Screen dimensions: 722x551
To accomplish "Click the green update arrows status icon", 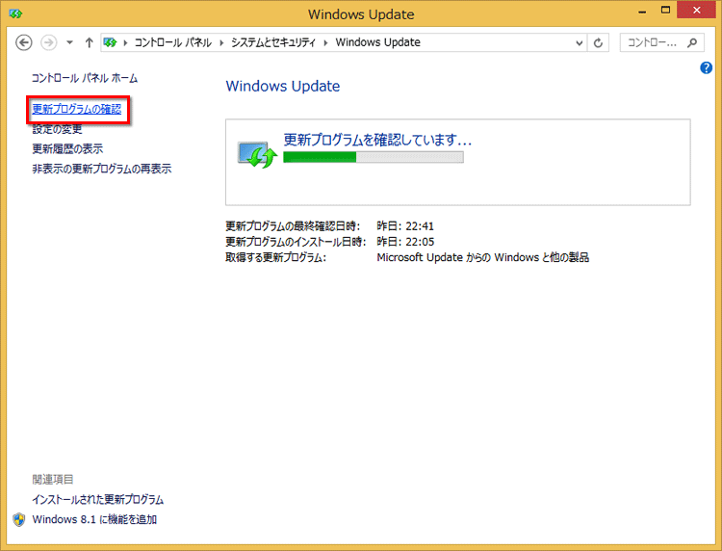I will (257, 154).
